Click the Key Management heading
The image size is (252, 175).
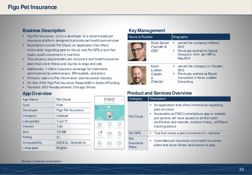coord(147,30)
